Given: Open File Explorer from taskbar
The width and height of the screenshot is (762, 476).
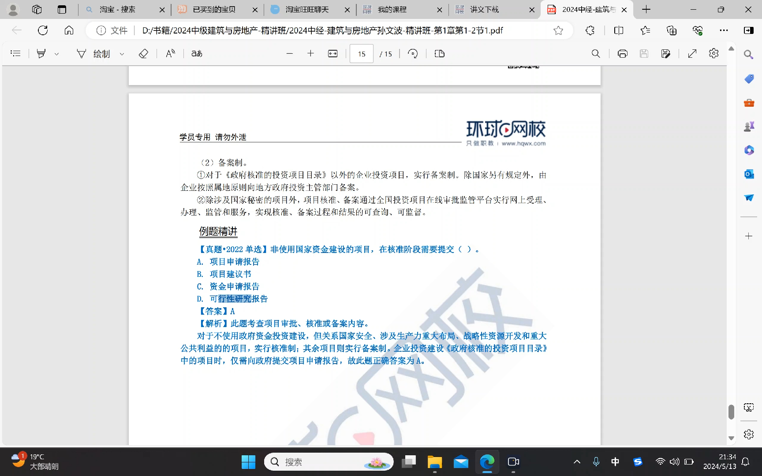Looking at the screenshot, I should click(435, 462).
